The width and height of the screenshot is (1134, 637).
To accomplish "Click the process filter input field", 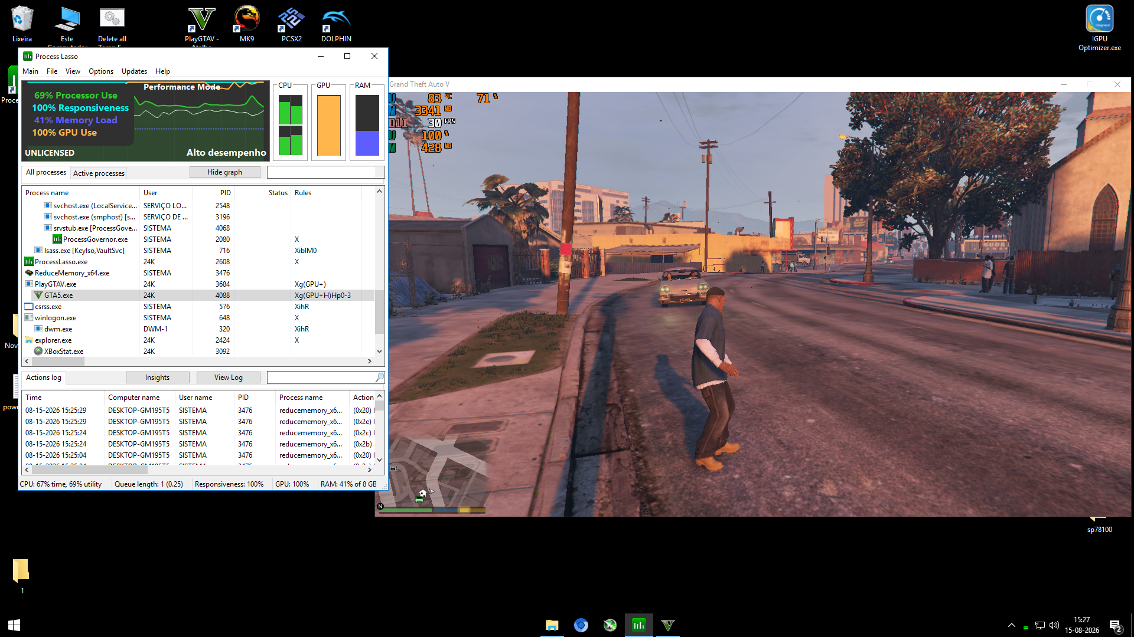I will [x=325, y=172].
